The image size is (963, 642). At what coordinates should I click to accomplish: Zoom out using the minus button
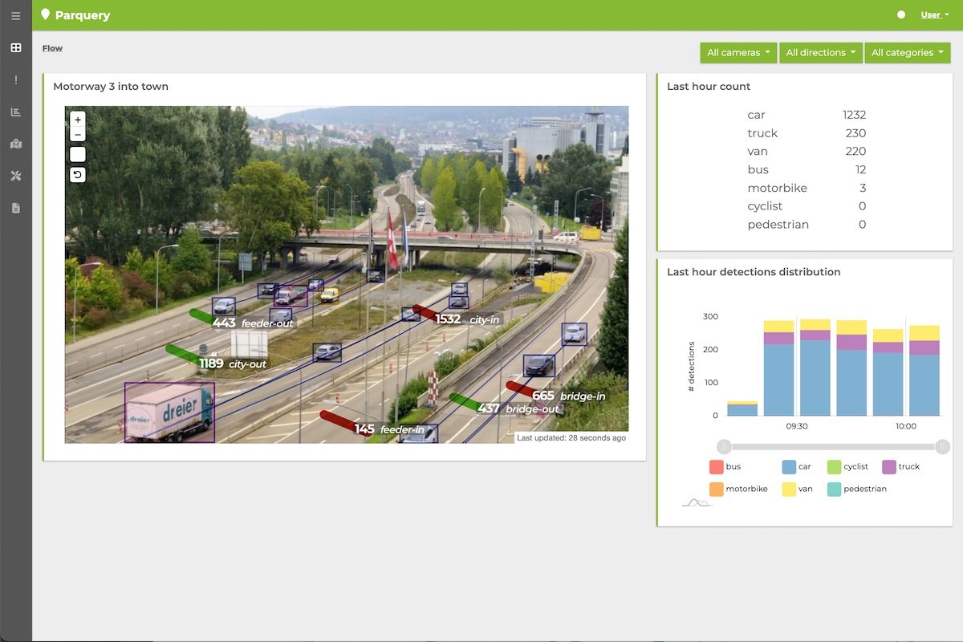(77, 133)
